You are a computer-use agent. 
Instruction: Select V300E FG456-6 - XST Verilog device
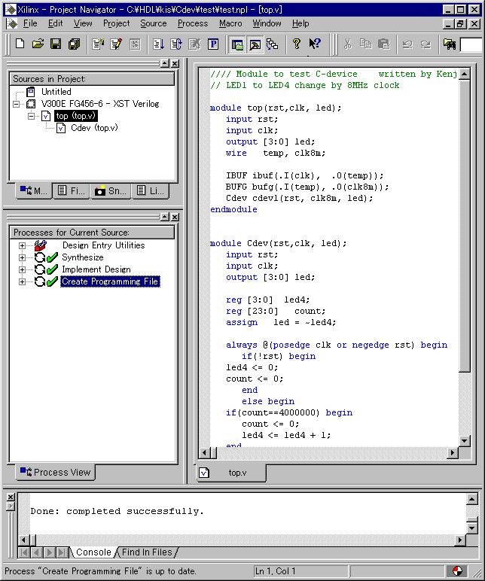click(100, 104)
